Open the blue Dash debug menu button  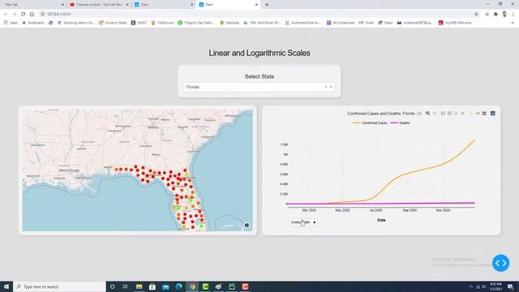point(501,263)
